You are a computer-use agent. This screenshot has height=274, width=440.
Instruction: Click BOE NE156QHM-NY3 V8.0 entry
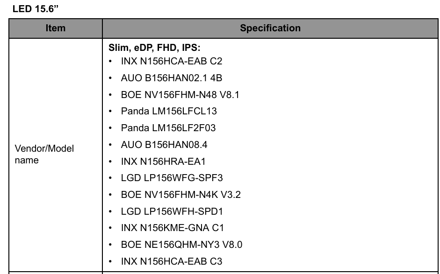(x=181, y=245)
